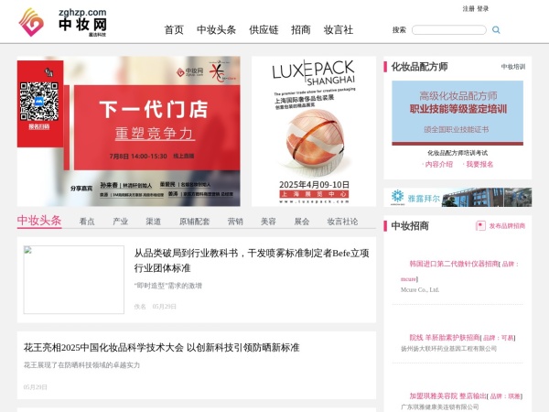Select the 妆言社论 tab

[342, 222]
